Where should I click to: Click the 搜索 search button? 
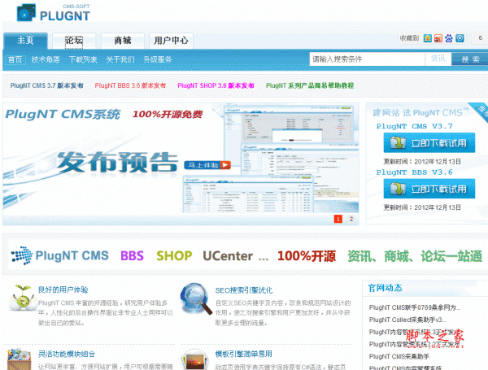(x=470, y=59)
